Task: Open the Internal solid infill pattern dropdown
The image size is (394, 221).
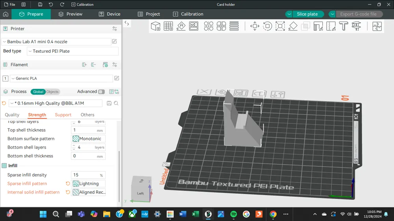Action: [x=88, y=192]
